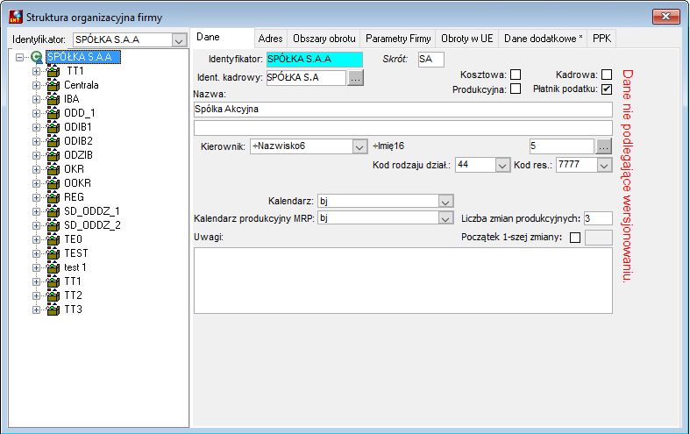This screenshot has width=690, height=434.
Task: Toggle the Początek 1-szej zmiany checkbox
Action: point(574,238)
